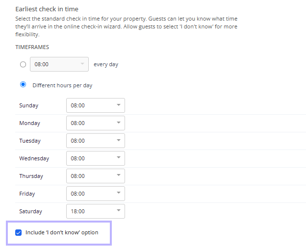Image resolution: width=306 pixels, height=250 pixels.
Task: Click the arrow icon on Wednesday dropdown
Action: [119, 157]
